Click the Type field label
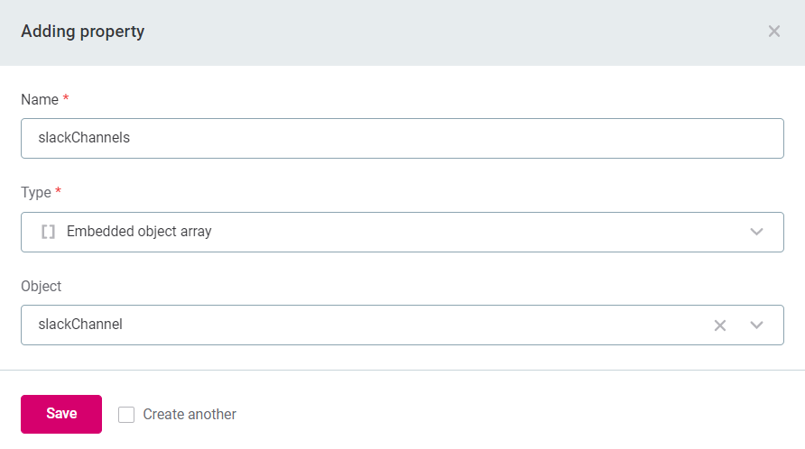Viewport: 805px width, 449px height. click(x=36, y=192)
